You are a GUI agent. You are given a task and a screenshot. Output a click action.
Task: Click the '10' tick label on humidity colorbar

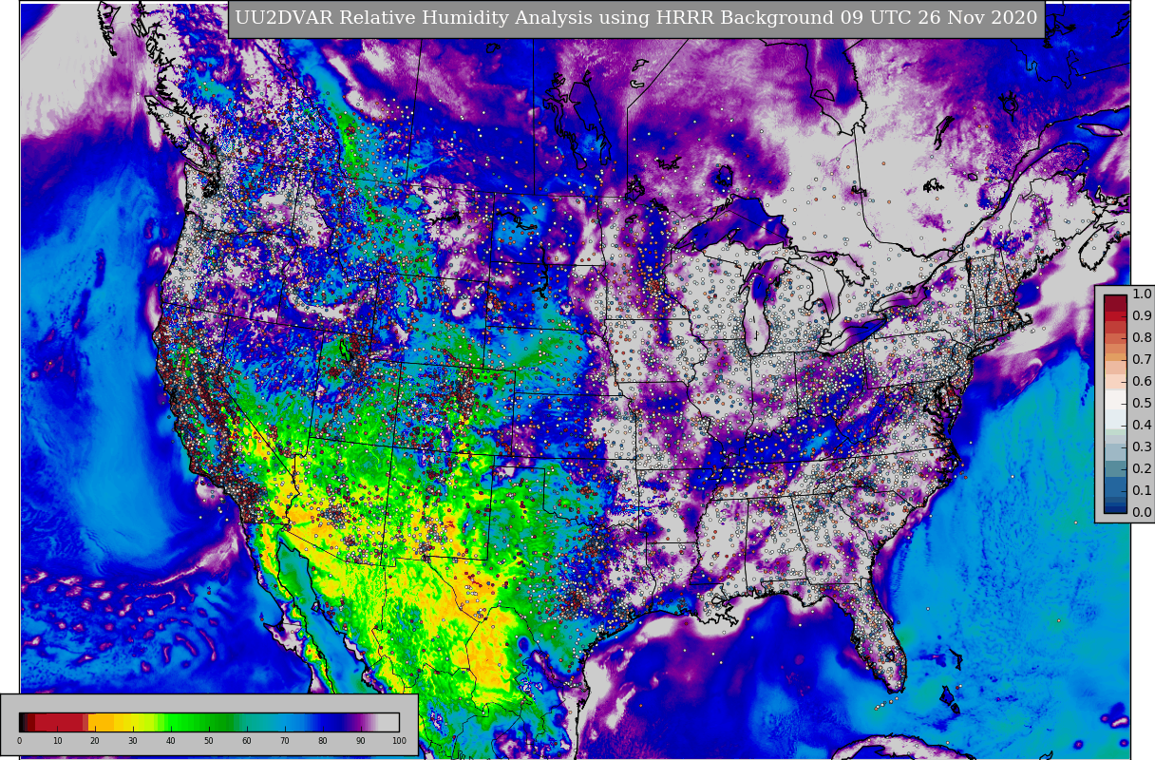click(57, 741)
